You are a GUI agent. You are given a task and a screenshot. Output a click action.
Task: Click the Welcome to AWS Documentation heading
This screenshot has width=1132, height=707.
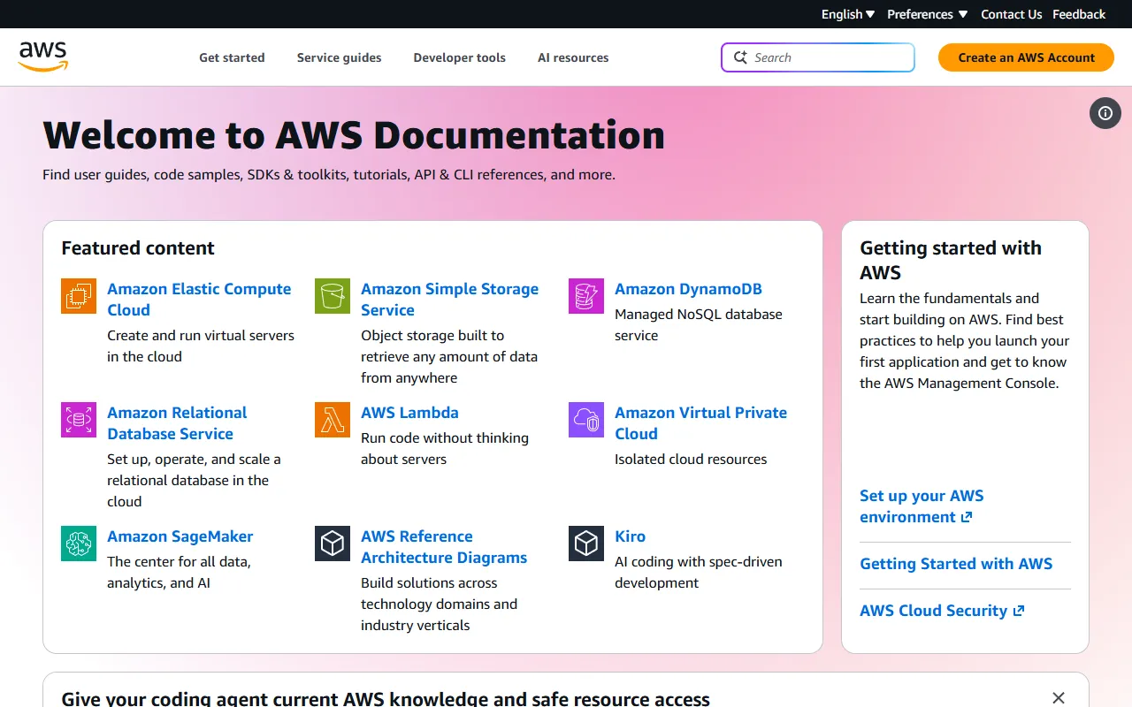(x=354, y=135)
